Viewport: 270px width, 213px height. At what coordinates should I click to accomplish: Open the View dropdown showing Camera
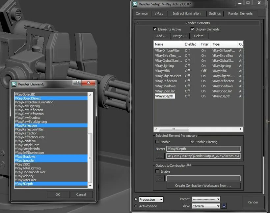tap(206, 206)
